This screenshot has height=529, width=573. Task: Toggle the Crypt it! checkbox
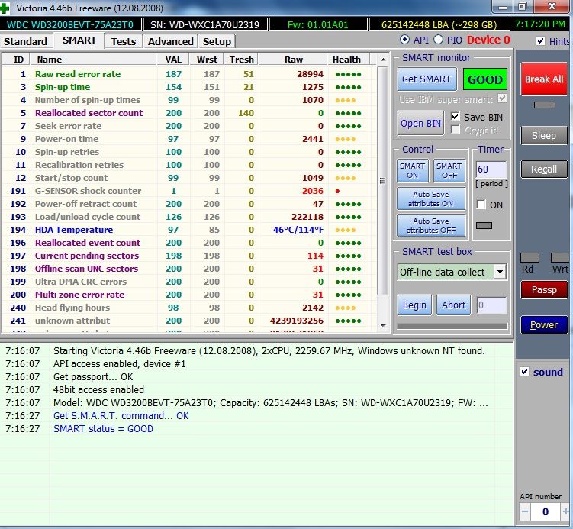tap(455, 130)
